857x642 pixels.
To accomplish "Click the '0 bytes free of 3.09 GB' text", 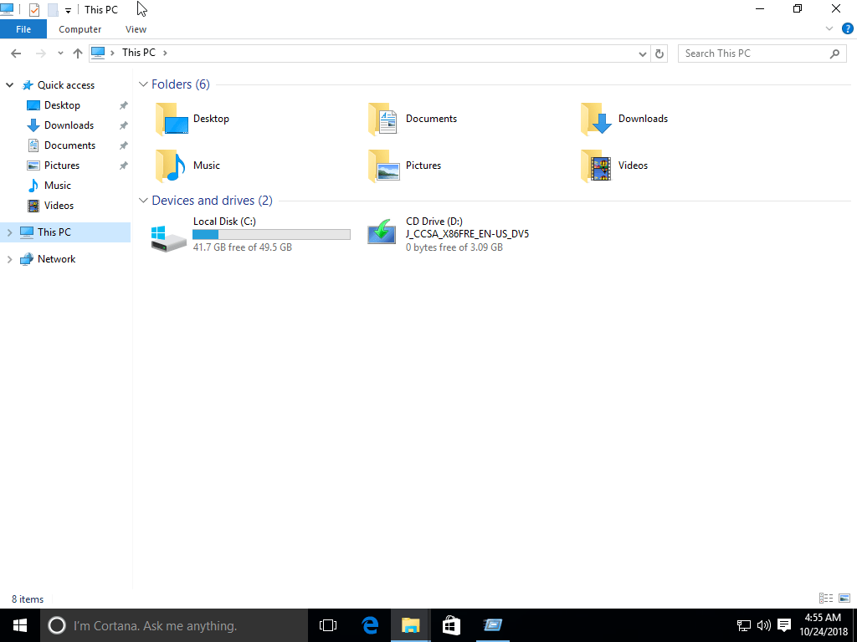I will click(x=454, y=247).
